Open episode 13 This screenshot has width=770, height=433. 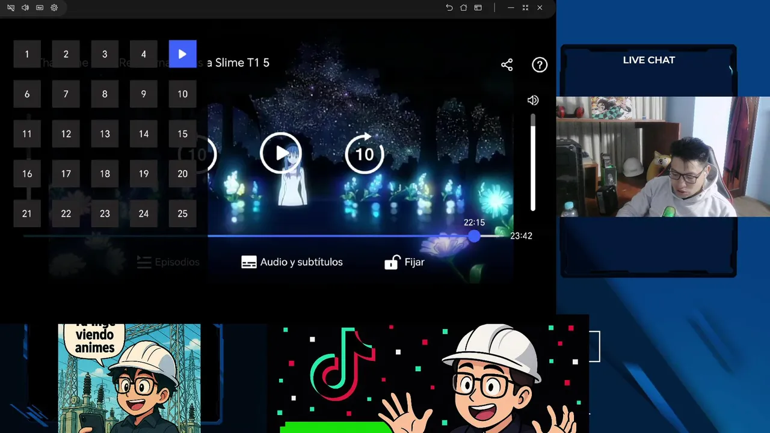pyautogui.click(x=105, y=134)
